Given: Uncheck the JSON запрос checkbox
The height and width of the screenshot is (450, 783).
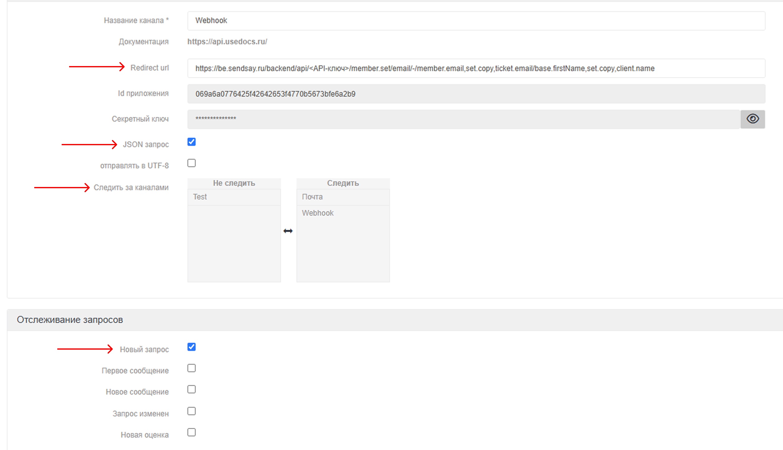Looking at the screenshot, I should tap(192, 142).
